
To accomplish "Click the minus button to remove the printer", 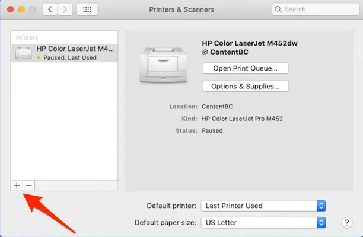I will (28, 185).
